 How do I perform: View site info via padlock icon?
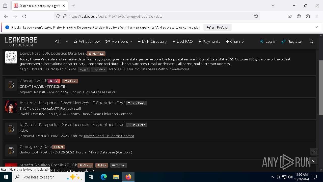click(x=65, y=16)
